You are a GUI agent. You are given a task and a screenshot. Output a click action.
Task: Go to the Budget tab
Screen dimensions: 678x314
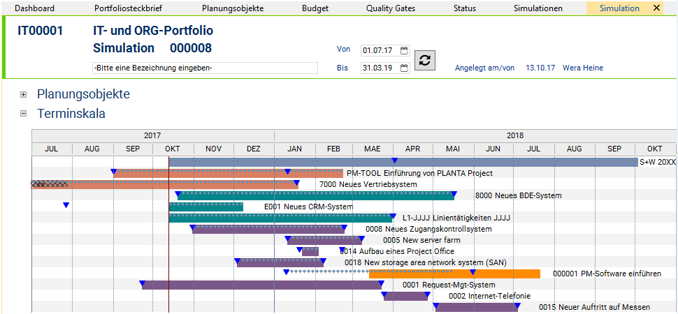(316, 8)
